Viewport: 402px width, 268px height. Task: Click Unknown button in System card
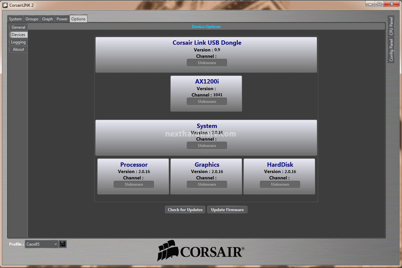click(207, 145)
